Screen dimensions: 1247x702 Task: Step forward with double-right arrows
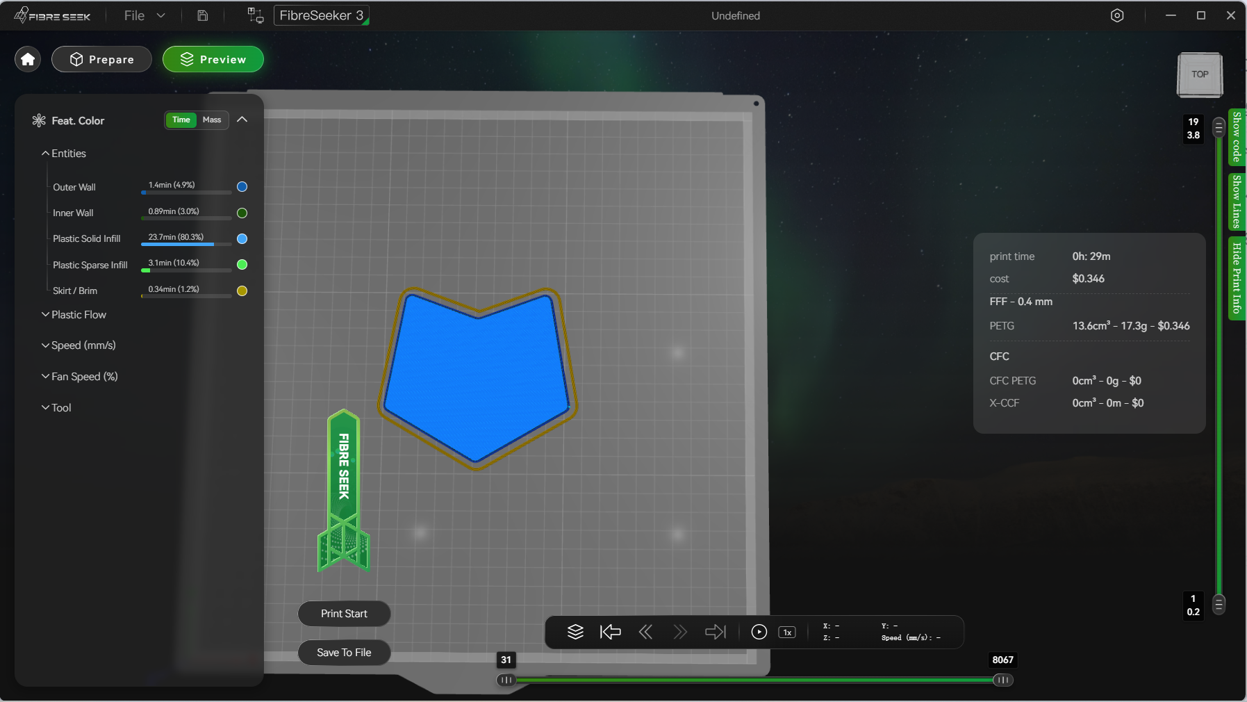click(x=680, y=632)
